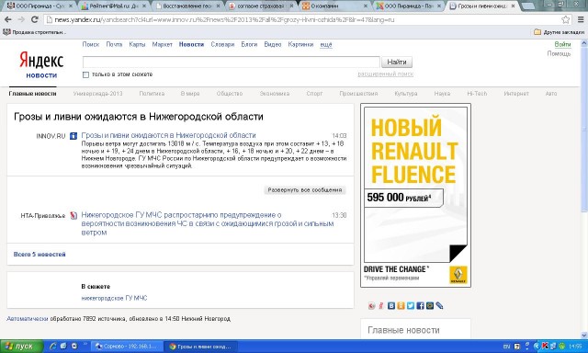Open 'нижегородское ГУ МЧС' story tag
Screen dimensions: 588x353
click(114, 298)
